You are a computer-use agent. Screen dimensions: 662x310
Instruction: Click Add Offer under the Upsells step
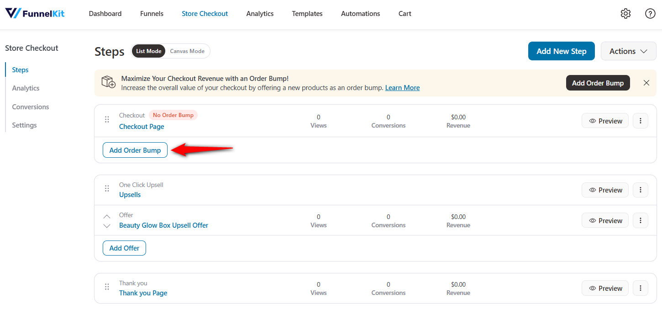point(124,248)
